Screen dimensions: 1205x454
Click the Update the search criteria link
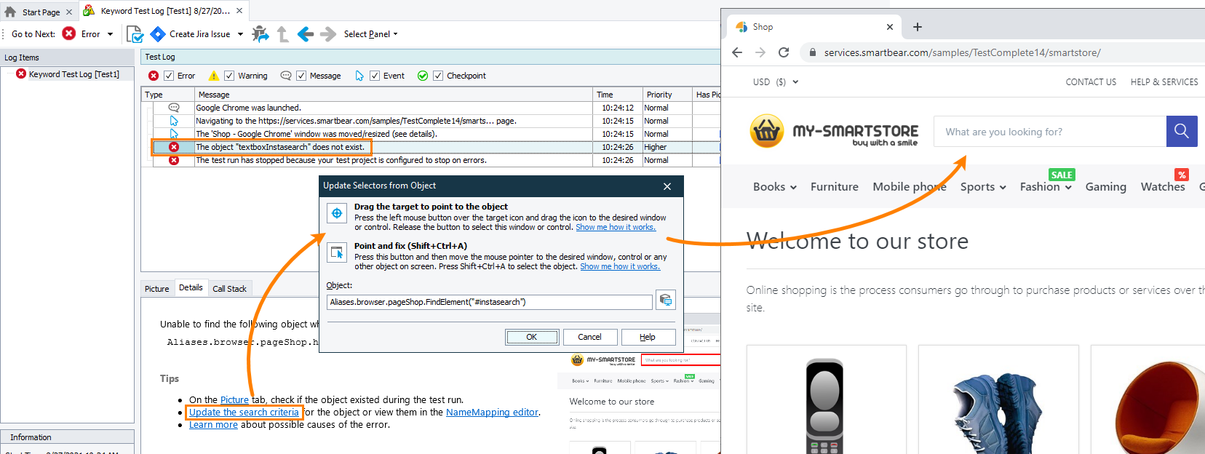pos(244,413)
